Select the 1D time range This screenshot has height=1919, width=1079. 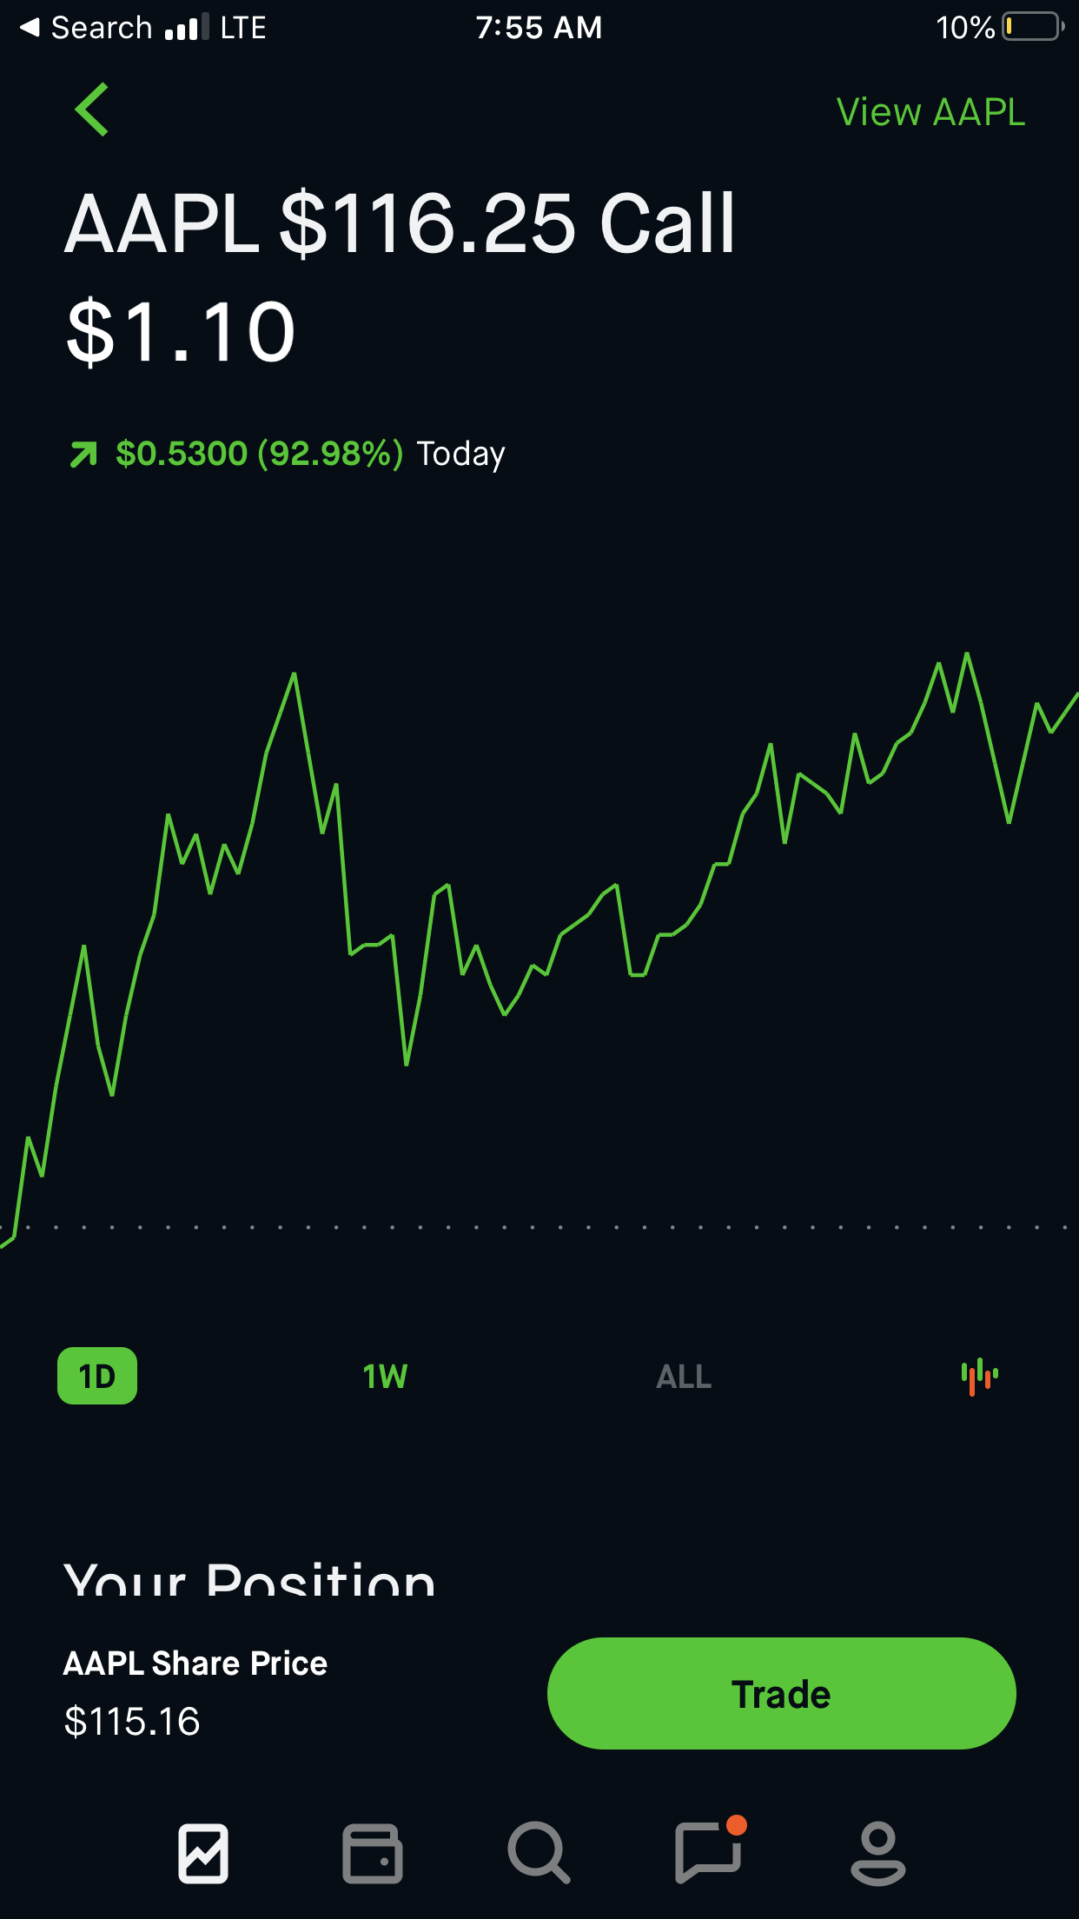pos(97,1376)
